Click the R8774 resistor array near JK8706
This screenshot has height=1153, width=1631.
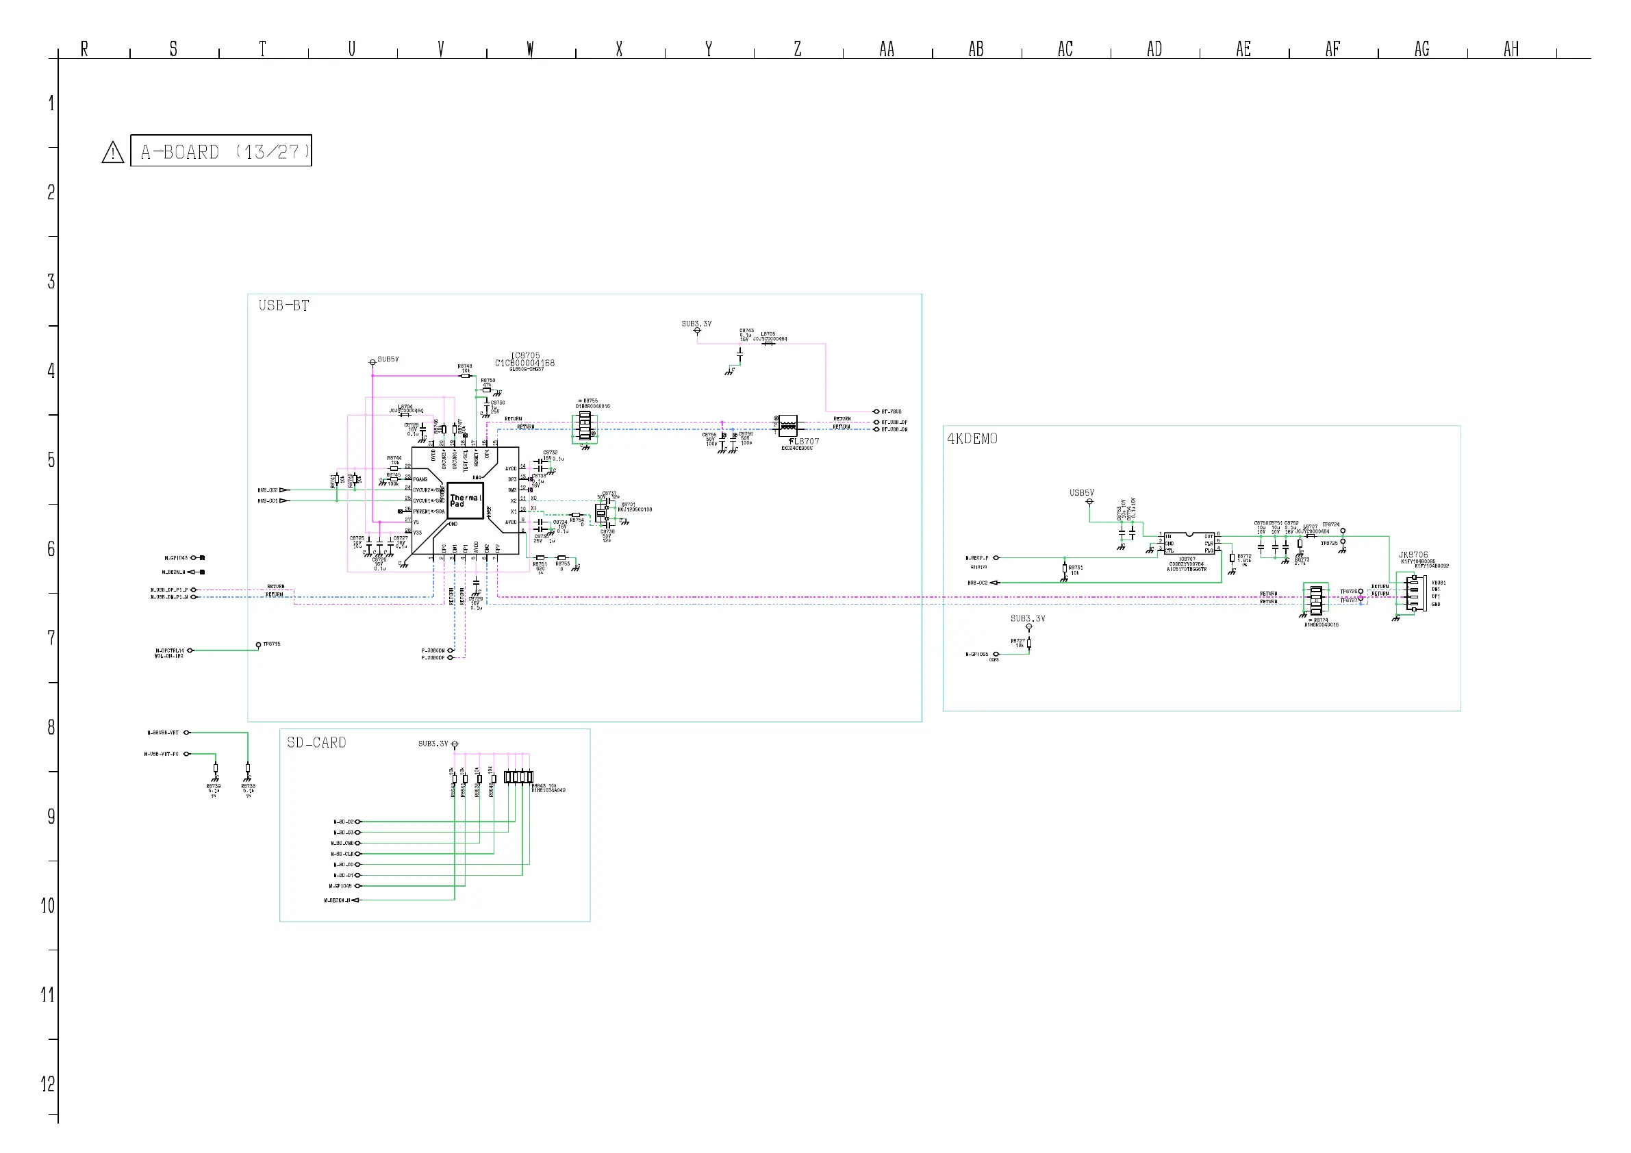point(1315,600)
